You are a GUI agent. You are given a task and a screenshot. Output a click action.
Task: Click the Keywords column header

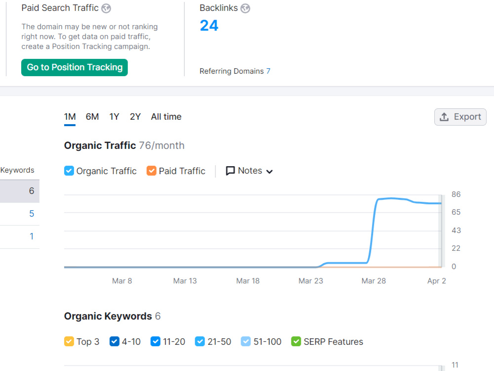click(17, 170)
